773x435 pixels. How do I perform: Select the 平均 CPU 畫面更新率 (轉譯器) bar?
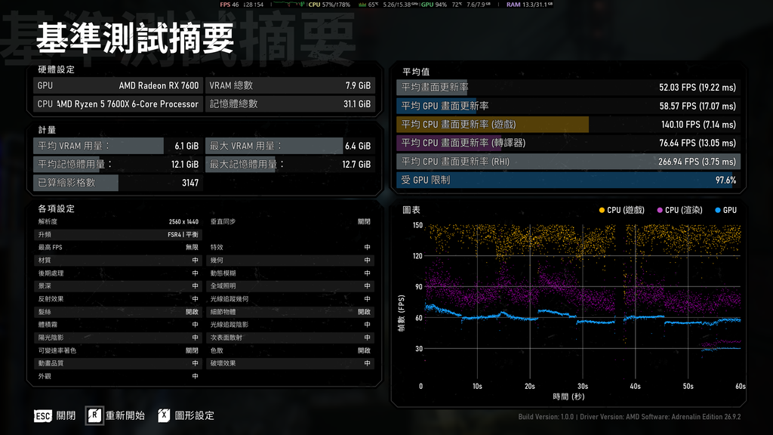[x=568, y=143]
